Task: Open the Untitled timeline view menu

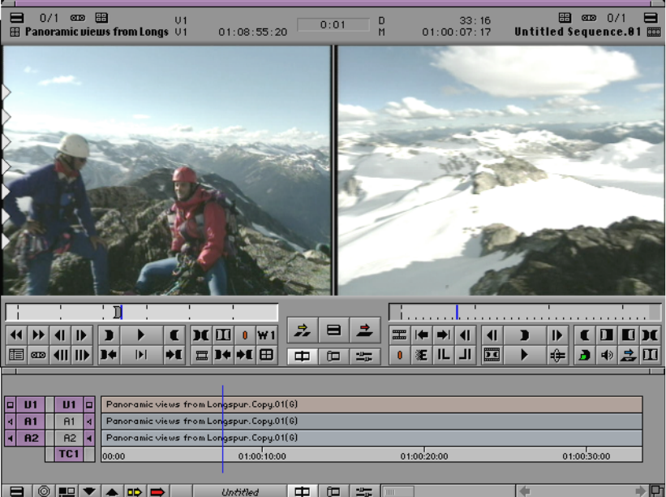Action: coord(240,491)
